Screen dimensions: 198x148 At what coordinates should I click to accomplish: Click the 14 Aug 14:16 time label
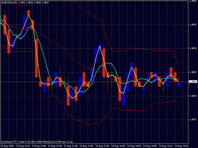pyautogui.click(x=182, y=146)
